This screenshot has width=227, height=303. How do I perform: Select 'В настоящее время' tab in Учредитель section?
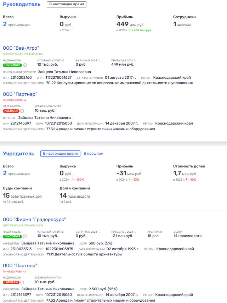(x=60, y=153)
